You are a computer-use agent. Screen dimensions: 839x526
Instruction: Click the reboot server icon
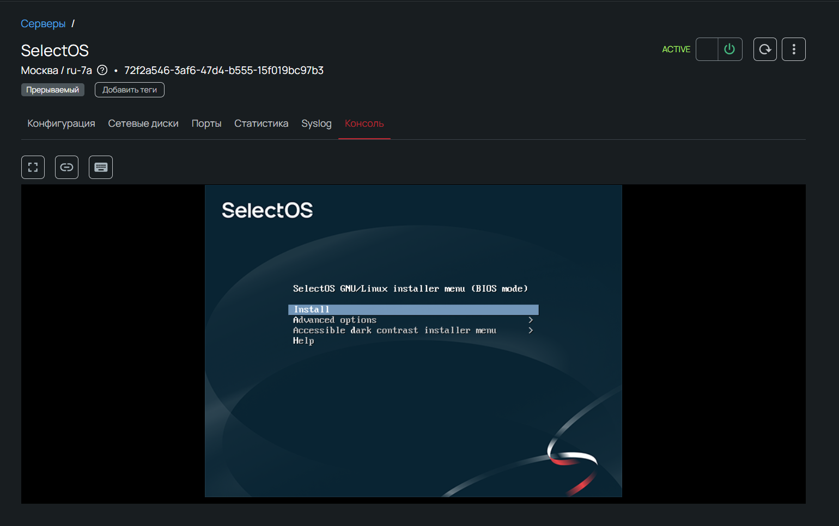coord(765,49)
